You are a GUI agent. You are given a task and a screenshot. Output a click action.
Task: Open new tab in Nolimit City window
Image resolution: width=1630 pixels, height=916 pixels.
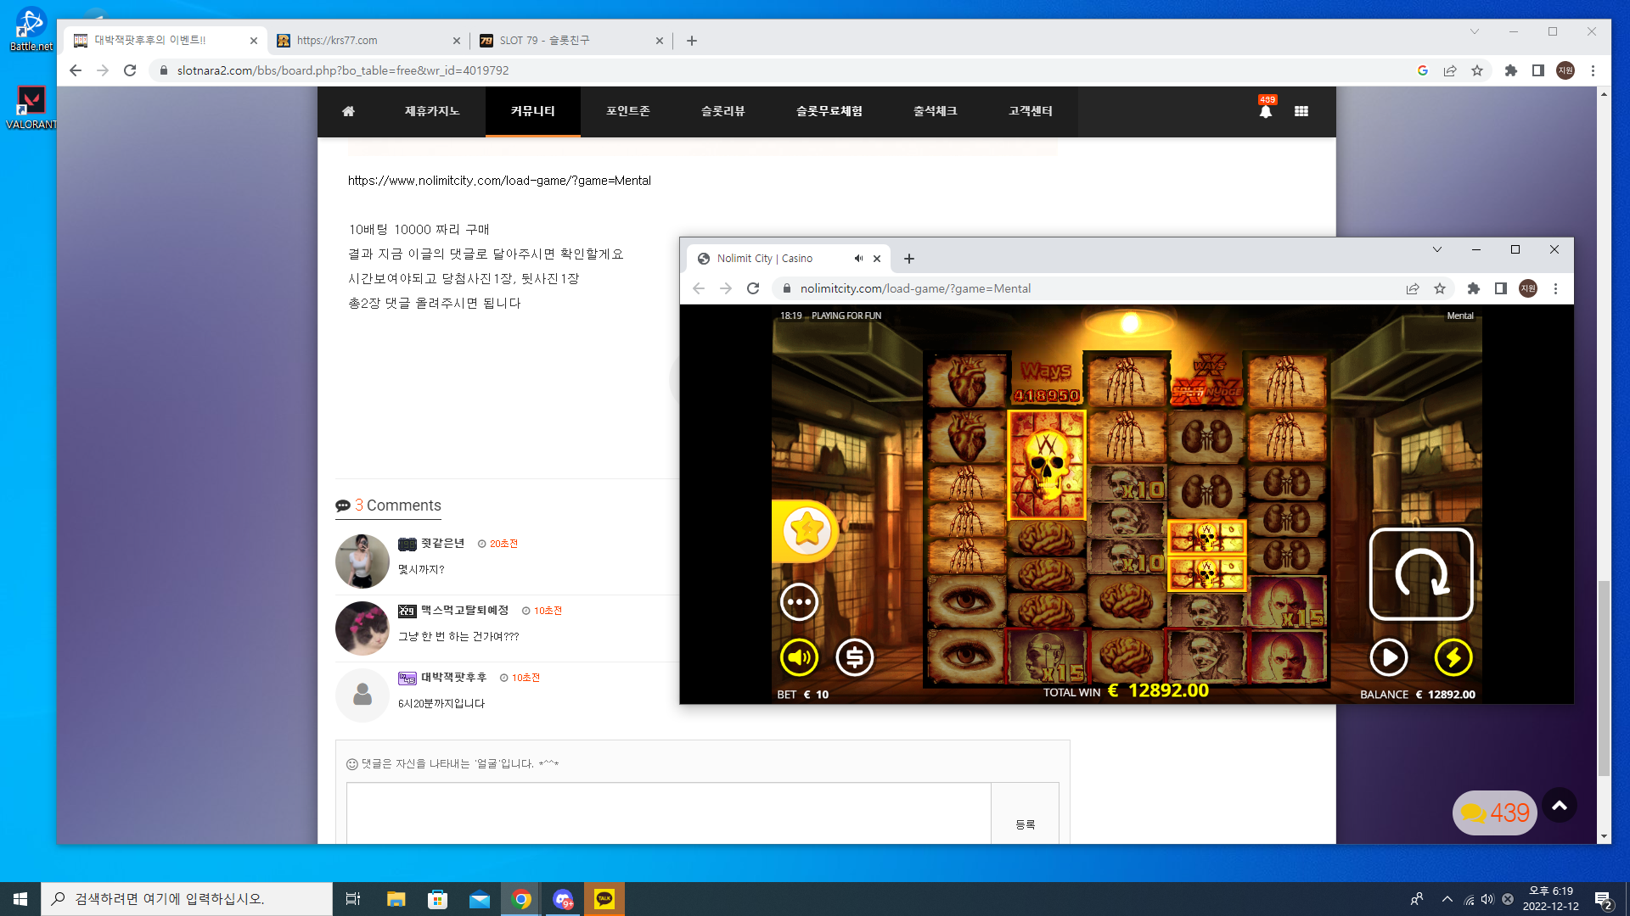click(x=909, y=259)
